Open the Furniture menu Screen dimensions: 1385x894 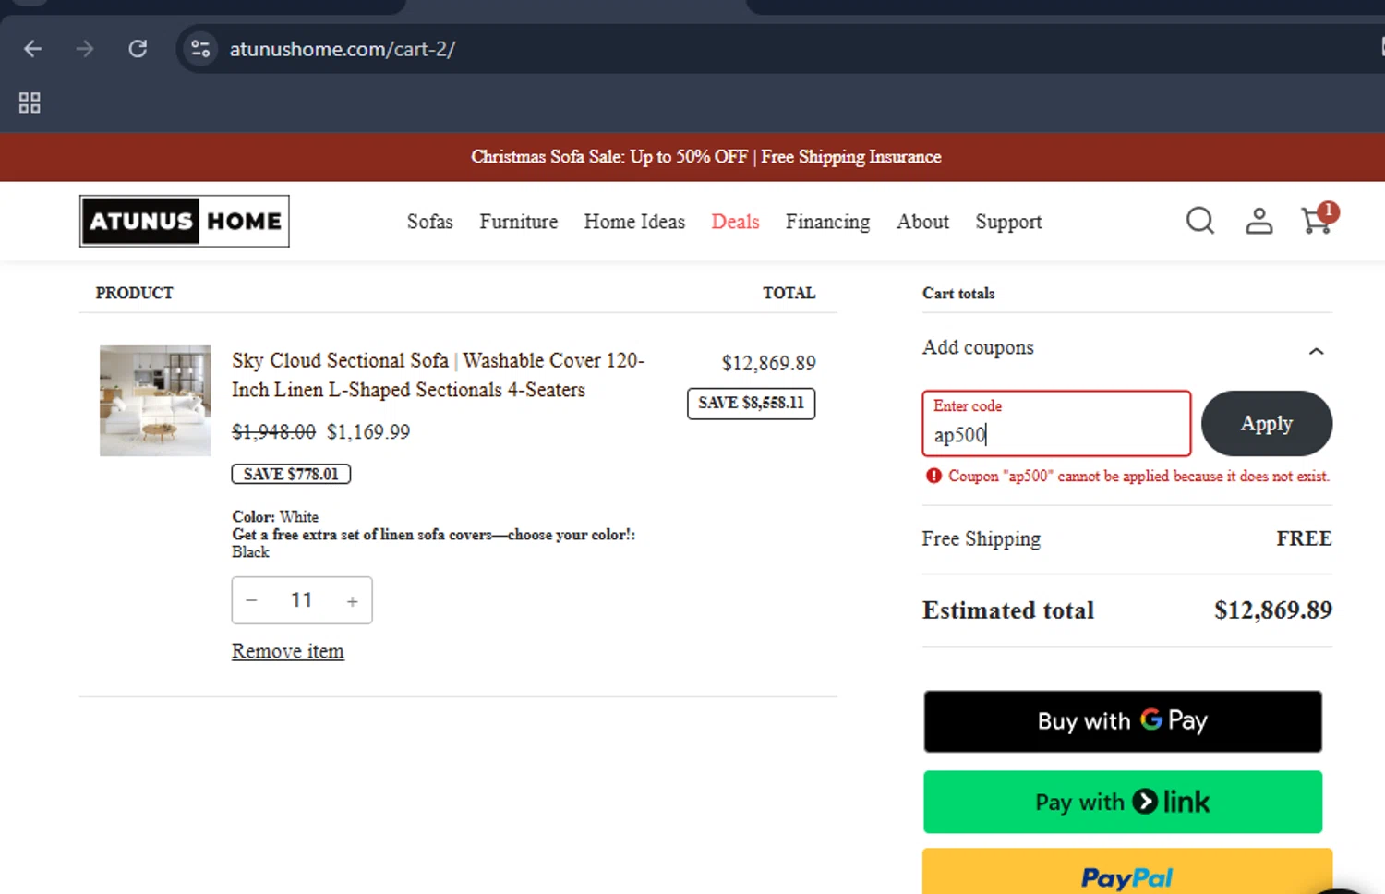point(519,222)
